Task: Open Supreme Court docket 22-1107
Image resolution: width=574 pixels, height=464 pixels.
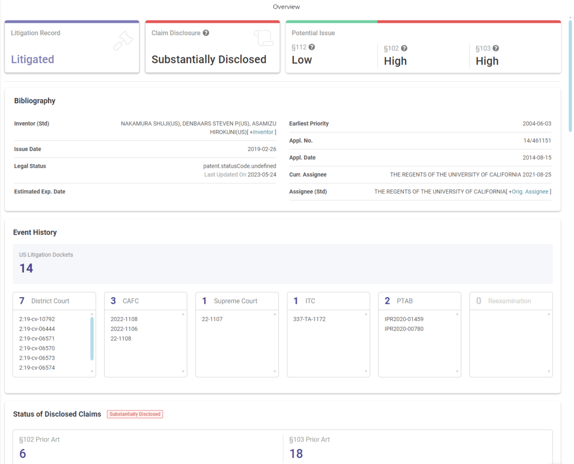Action: point(212,319)
